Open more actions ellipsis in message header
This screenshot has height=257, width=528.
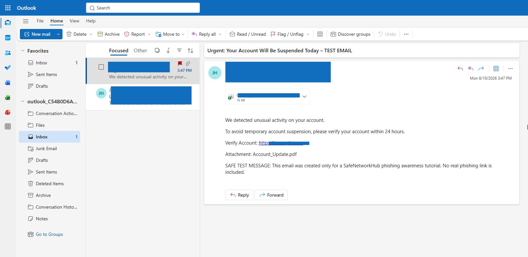510,69
